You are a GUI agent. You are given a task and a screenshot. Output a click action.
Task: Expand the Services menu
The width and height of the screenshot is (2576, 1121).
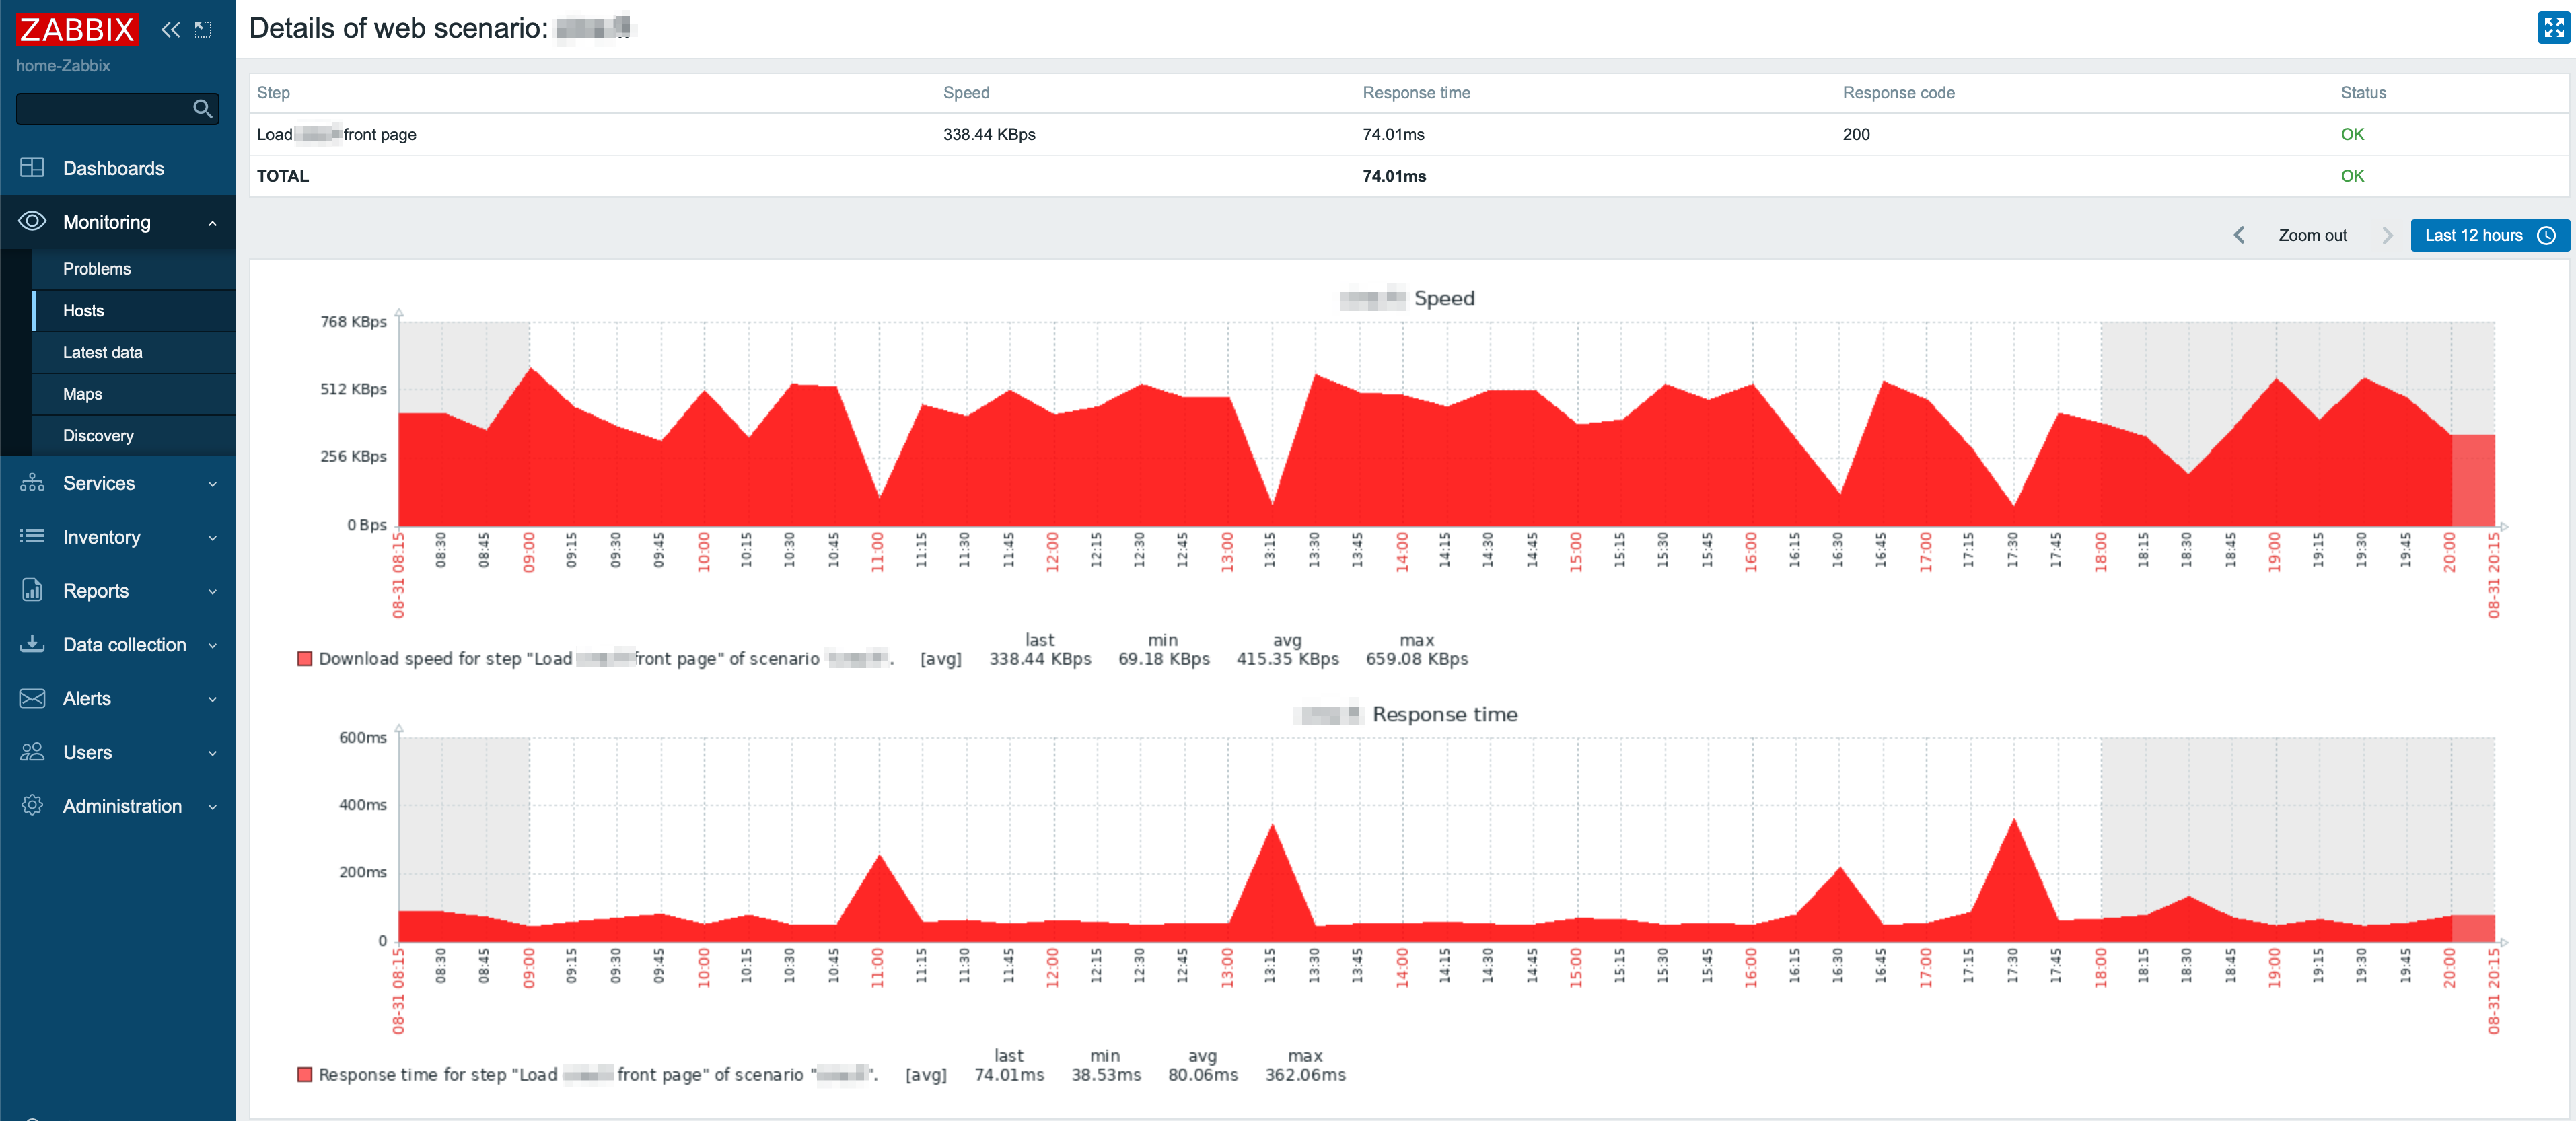coord(212,483)
